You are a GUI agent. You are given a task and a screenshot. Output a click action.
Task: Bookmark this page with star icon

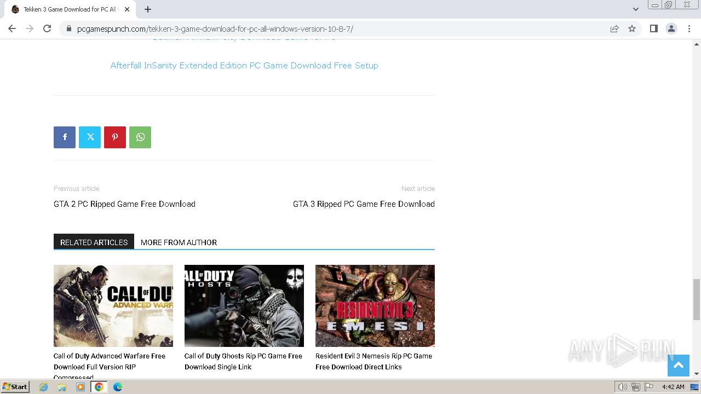click(632, 28)
